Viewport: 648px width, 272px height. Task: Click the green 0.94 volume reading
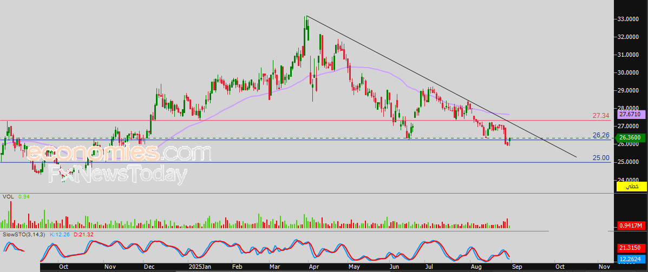pyautogui.click(x=24, y=197)
